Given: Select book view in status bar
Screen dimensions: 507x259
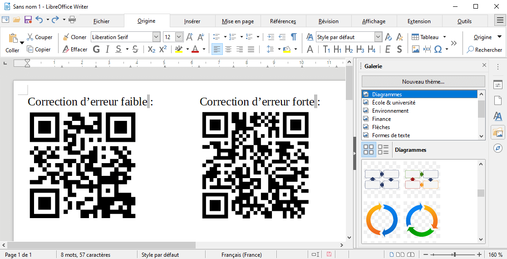Looking at the screenshot, I should point(411,255).
